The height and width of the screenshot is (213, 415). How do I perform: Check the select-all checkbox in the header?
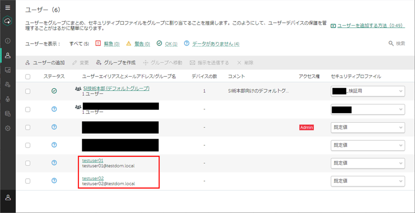tap(28, 77)
